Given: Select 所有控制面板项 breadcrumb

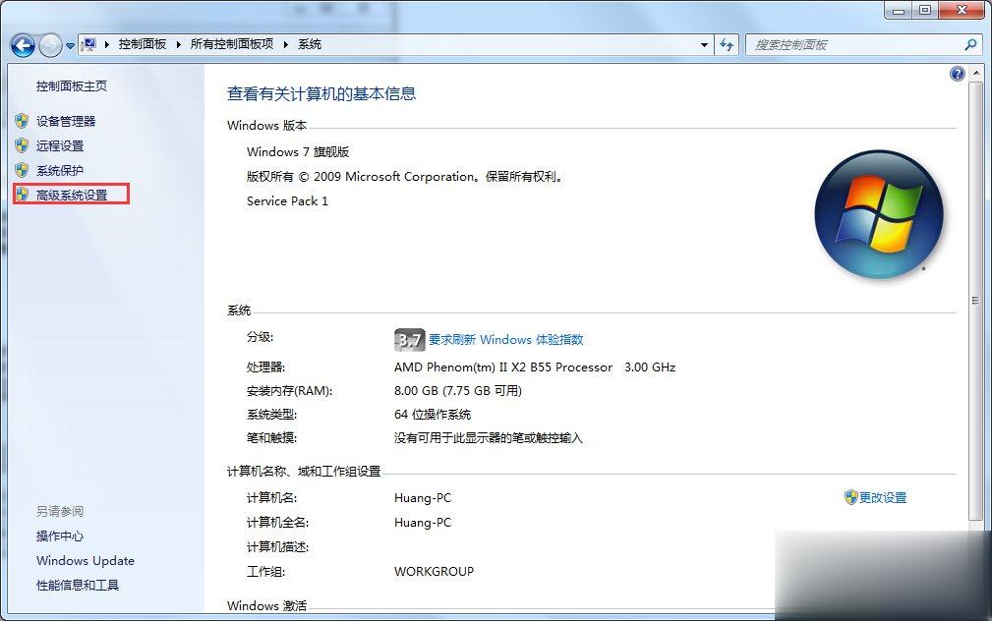Looking at the screenshot, I should pos(232,44).
